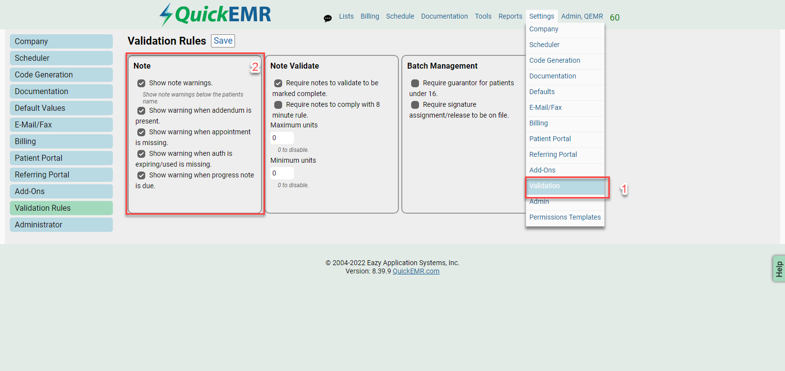Open Referring Portal in left sidebar

61,175
